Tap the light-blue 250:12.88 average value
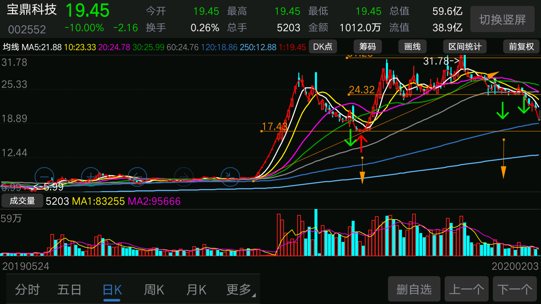This screenshot has height=304, width=541. [258, 47]
